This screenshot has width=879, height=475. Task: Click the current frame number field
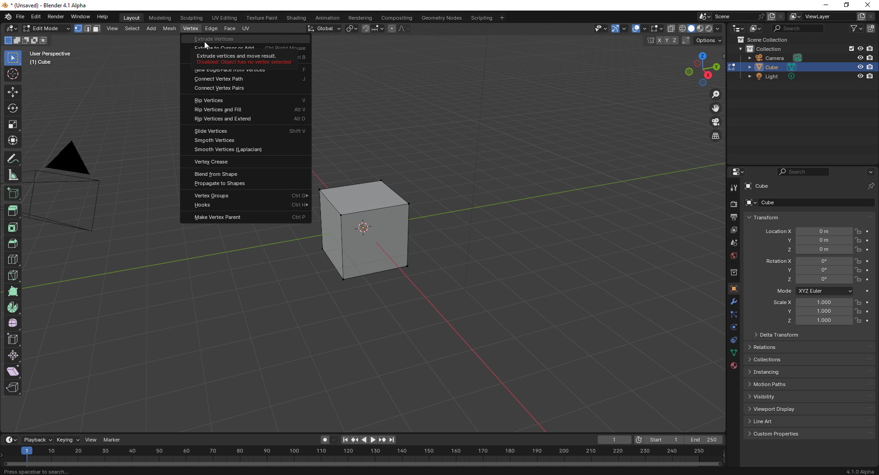[614, 440]
